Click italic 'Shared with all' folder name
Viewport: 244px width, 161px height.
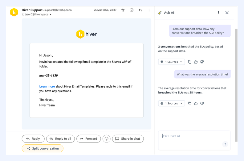point(121,62)
